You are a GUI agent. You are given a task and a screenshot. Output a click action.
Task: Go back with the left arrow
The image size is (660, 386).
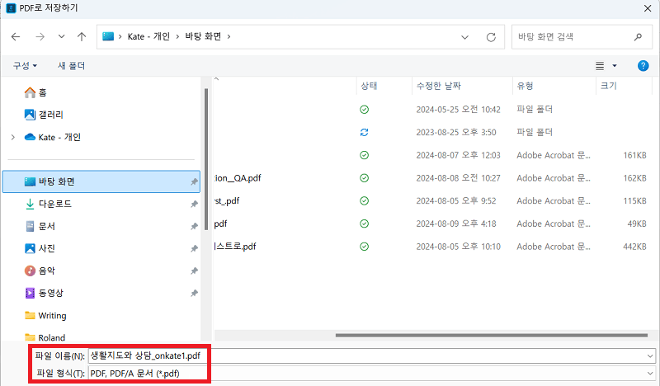click(x=16, y=36)
